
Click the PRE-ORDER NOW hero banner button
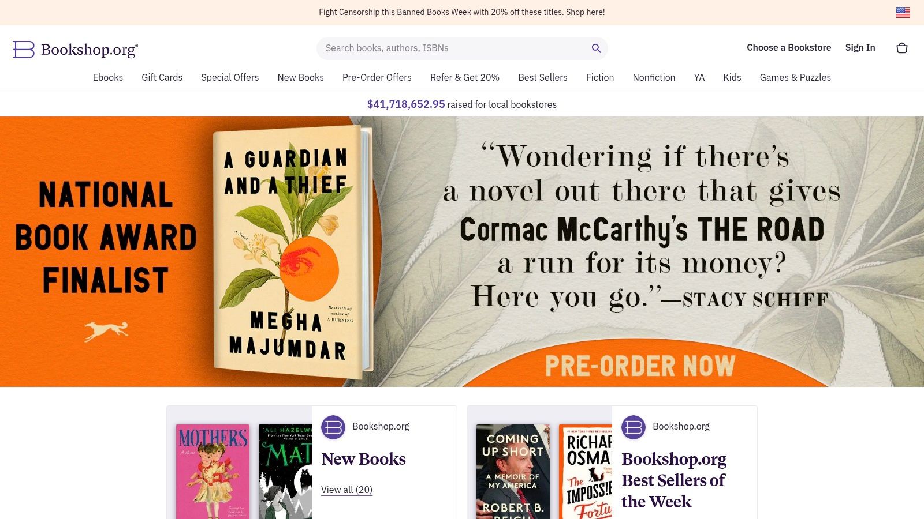(x=640, y=366)
